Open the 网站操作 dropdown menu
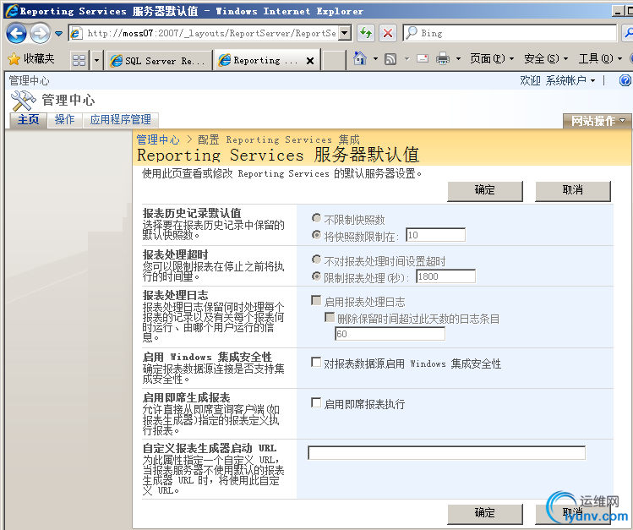The image size is (633, 530). point(597,121)
